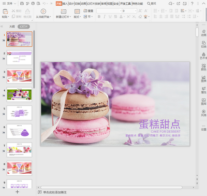Click the Subscript X₂ icon
This screenshot has width=207, height=196.
[x=134, y=17]
